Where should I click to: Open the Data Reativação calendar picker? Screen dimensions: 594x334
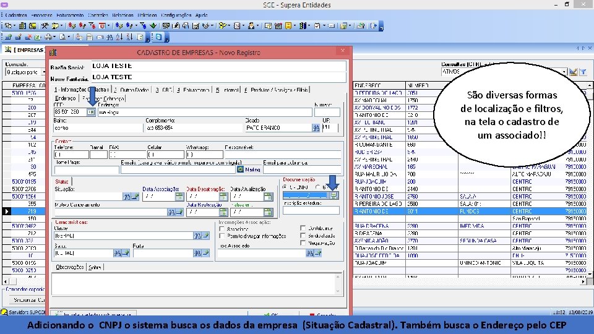(223, 212)
